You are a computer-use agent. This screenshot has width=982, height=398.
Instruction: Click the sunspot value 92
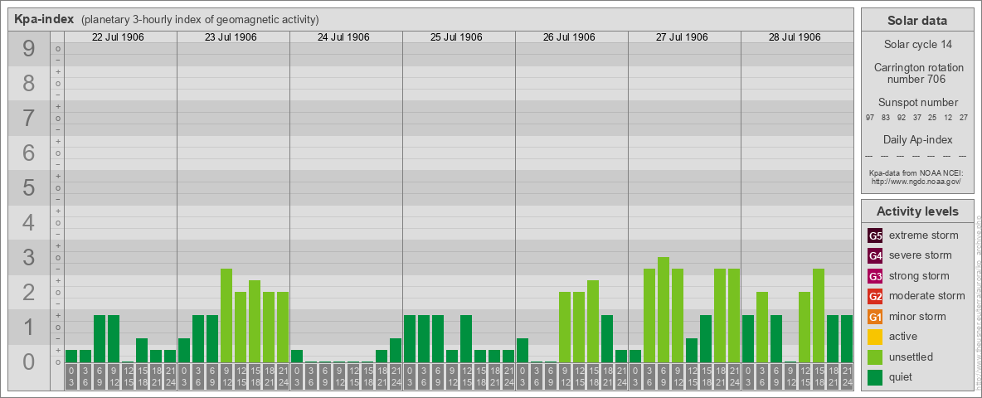tap(902, 118)
